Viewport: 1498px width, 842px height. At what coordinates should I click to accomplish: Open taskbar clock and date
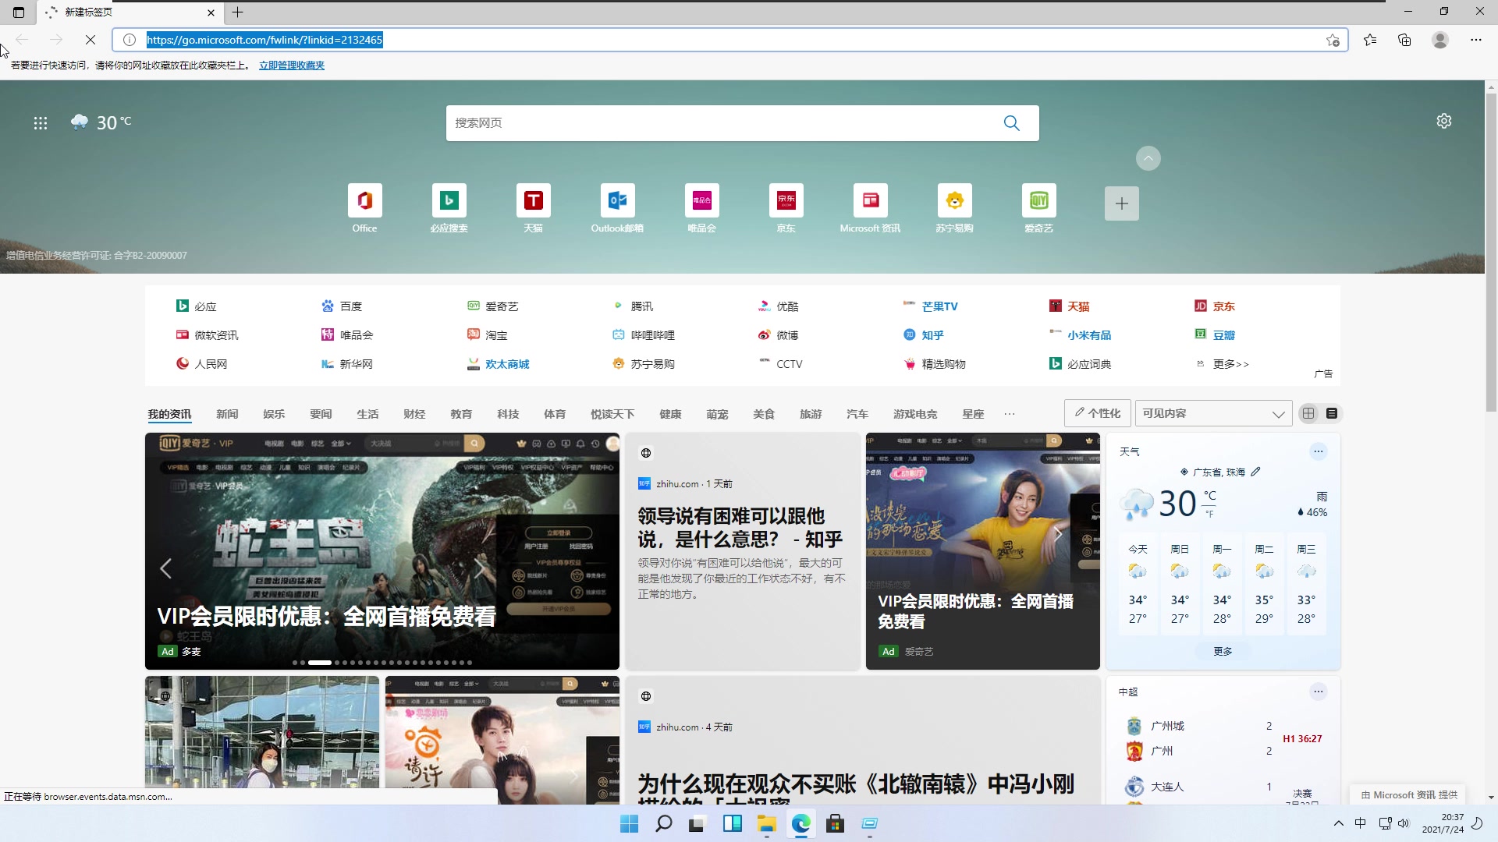[x=1443, y=823]
